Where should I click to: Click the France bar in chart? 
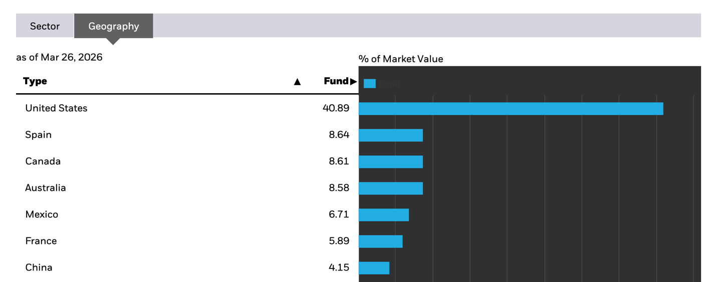[381, 241]
